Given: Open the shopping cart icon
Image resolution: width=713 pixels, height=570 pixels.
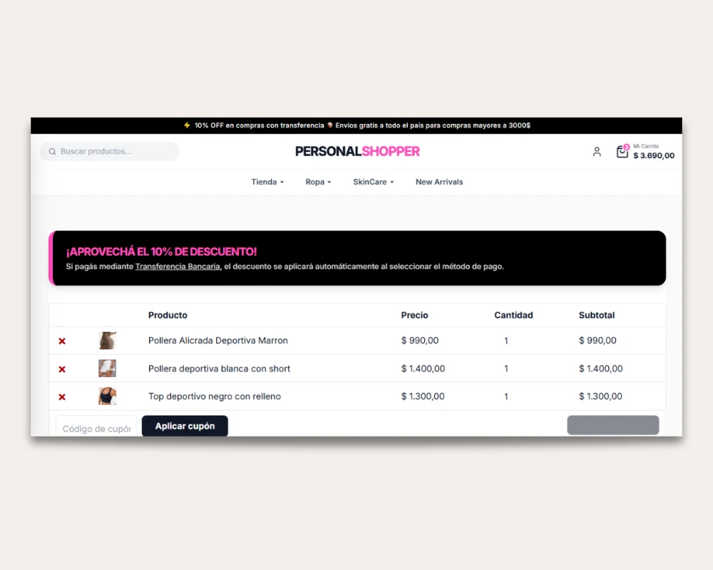Looking at the screenshot, I should pos(622,152).
